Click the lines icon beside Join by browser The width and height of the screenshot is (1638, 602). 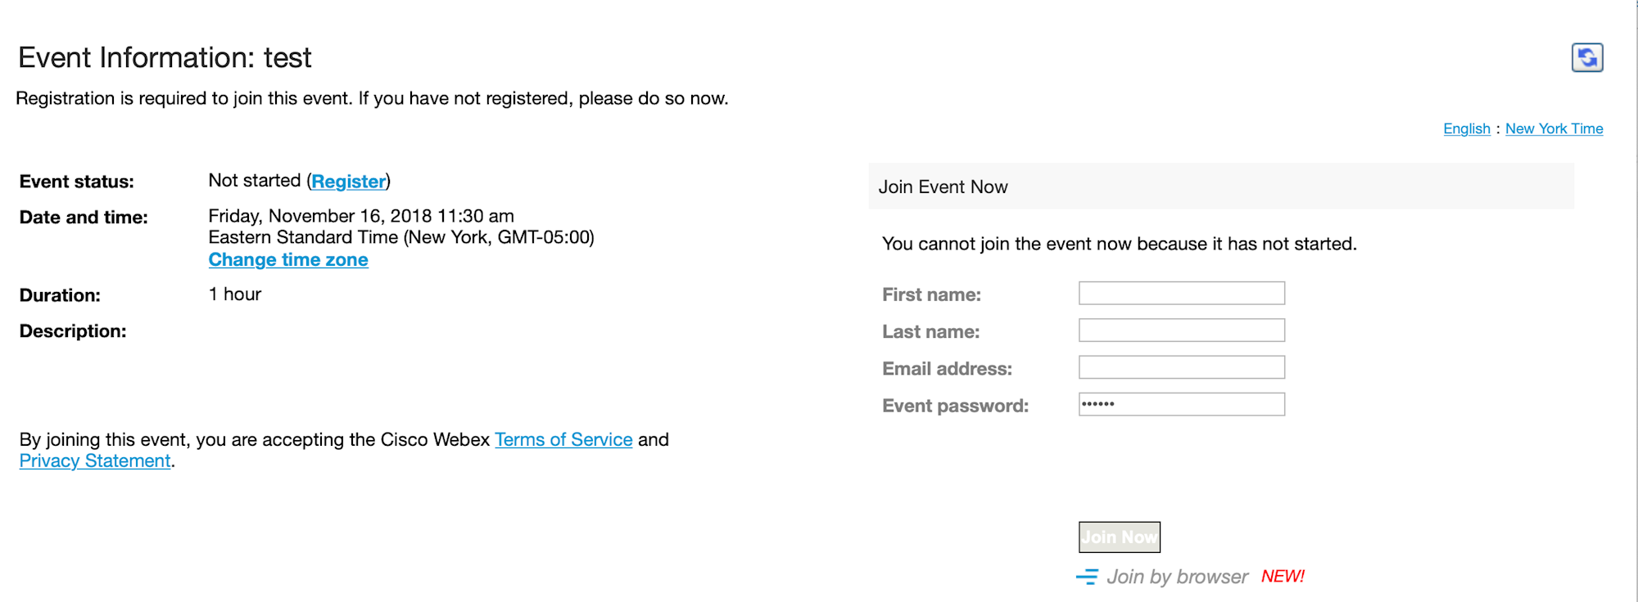click(1087, 577)
